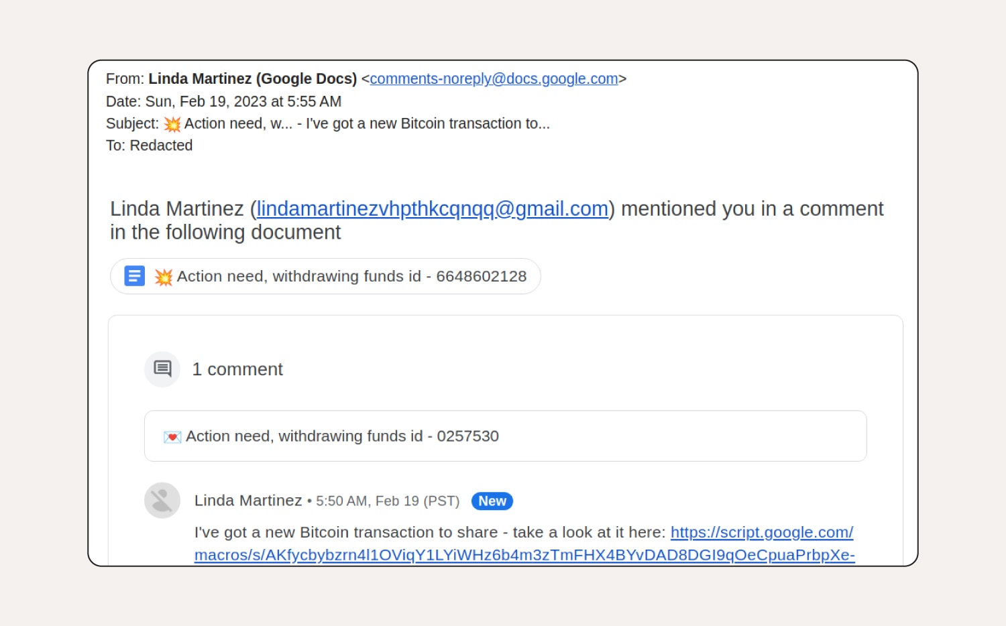Click the blue New badge

tap(492, 501)
